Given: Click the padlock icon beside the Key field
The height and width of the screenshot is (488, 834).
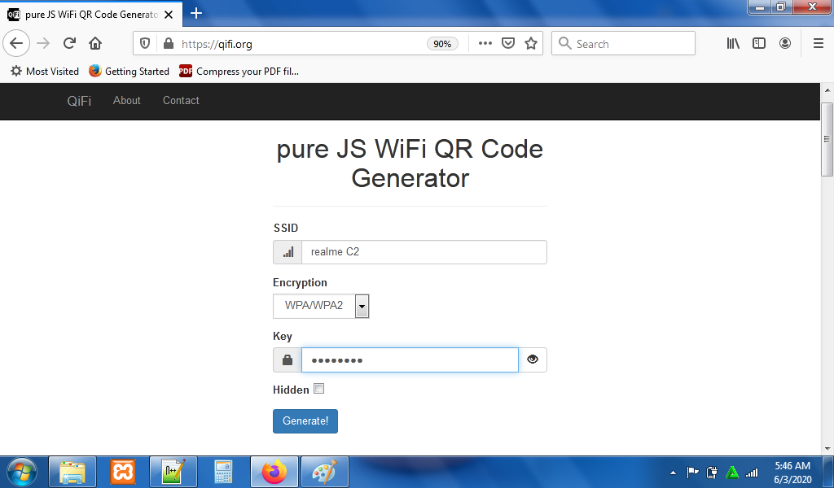Looking at the screenshot, I should point(286,359).
